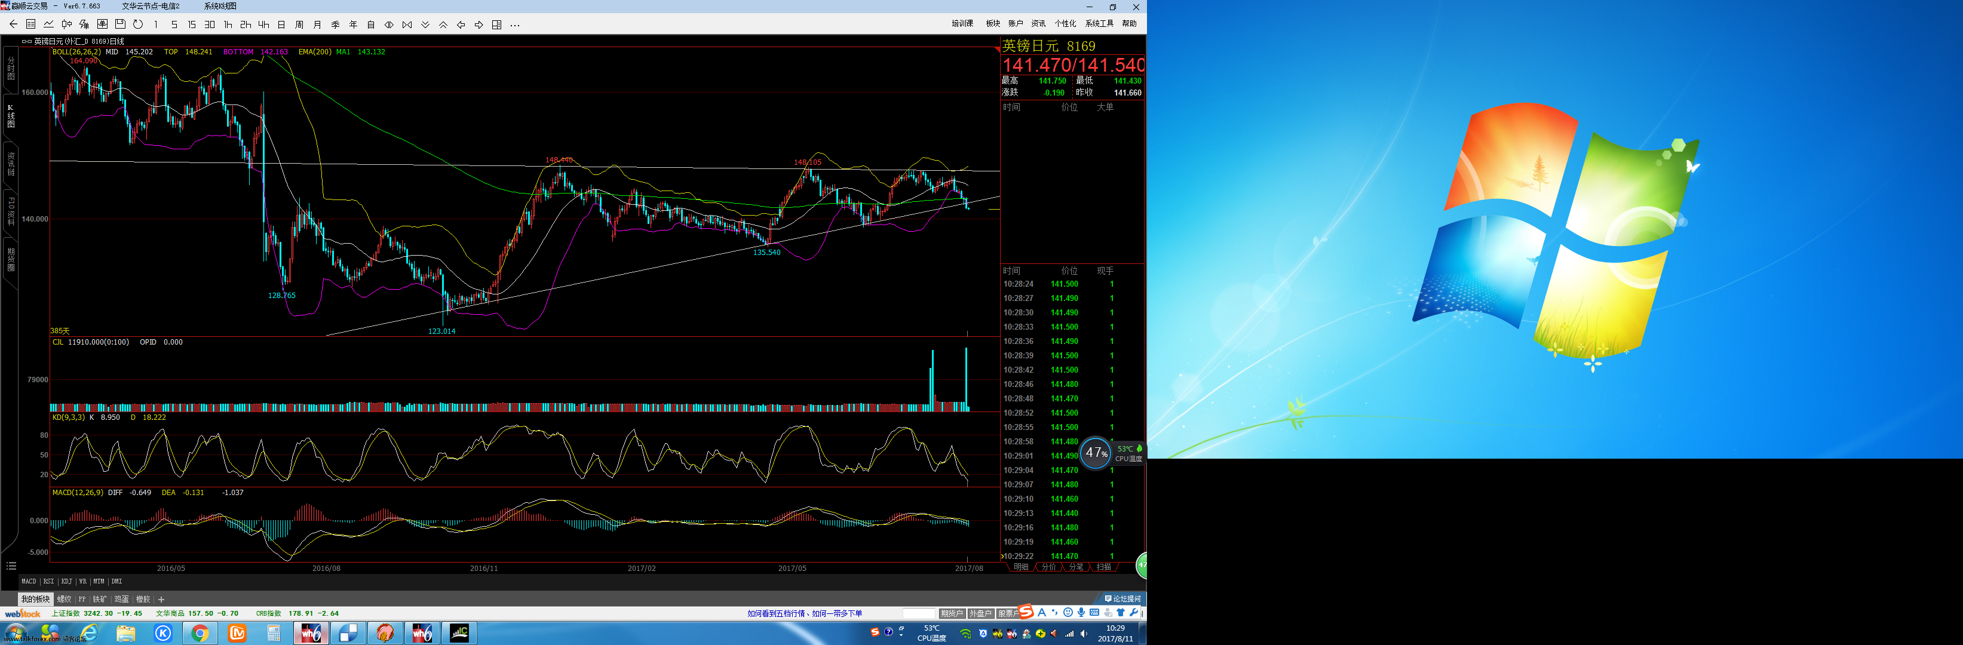The image size is (1963, 645).
Task: Select the 1-minute period button
Action: point(157,24)
